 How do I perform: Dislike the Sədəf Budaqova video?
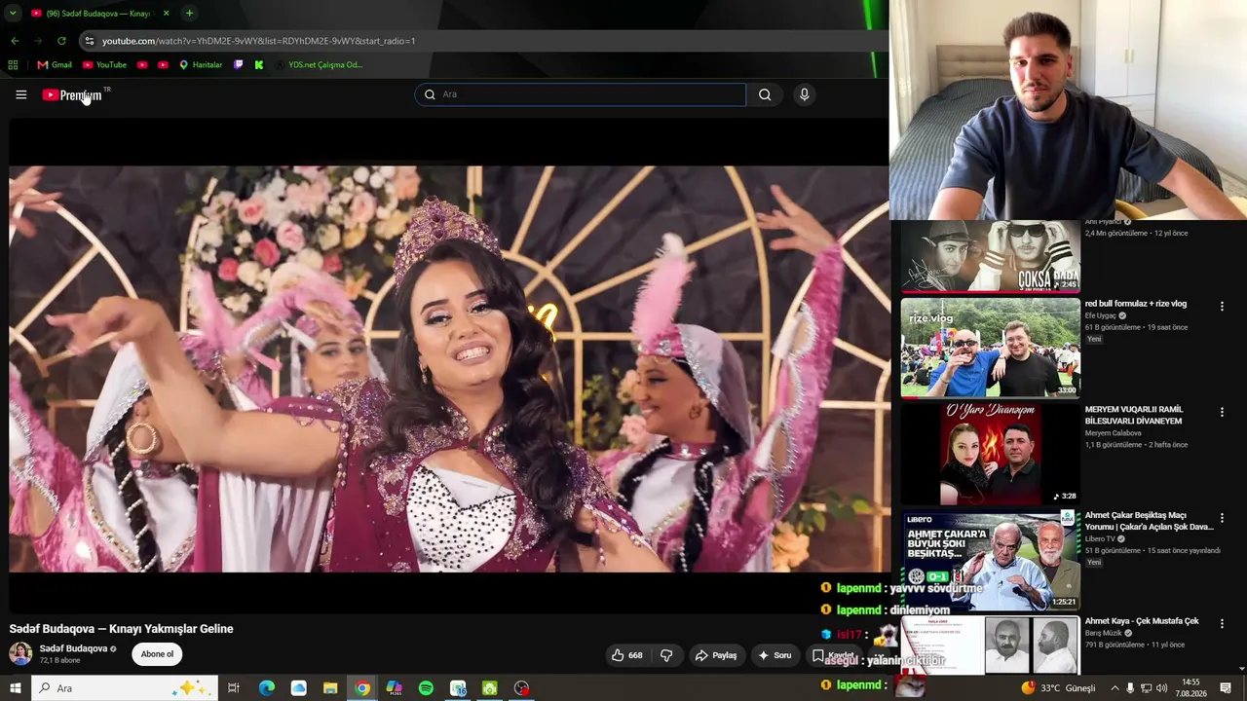[666, 655]
